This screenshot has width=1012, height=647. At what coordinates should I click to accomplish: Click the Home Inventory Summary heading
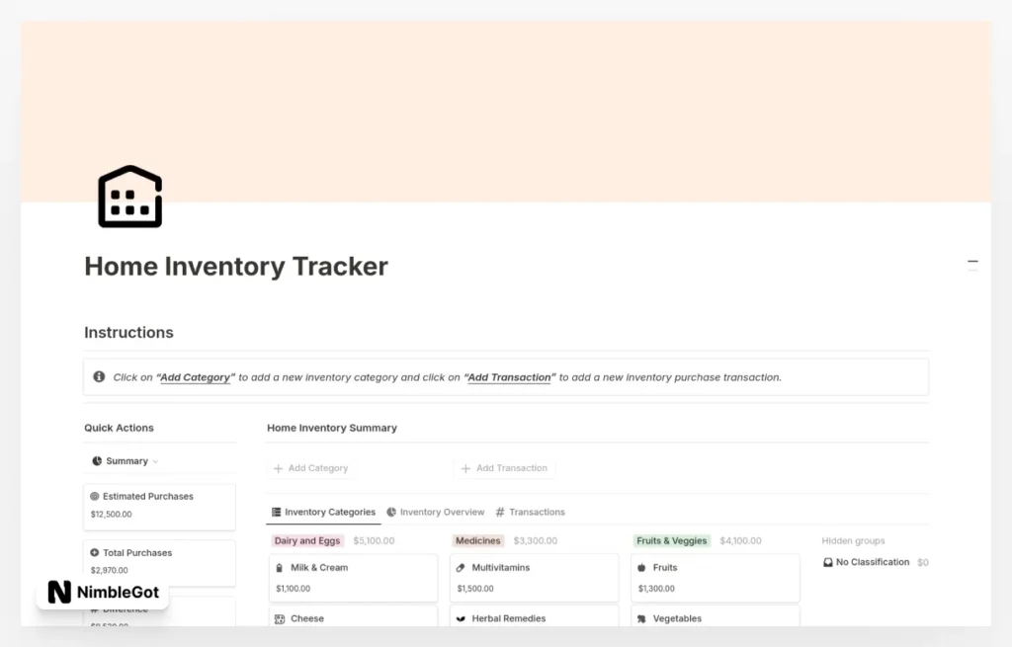(332, 428)
